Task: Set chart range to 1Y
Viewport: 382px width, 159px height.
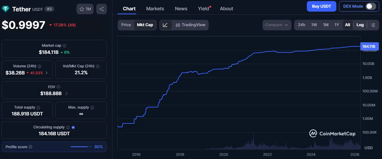Action: tap(337, 25)
